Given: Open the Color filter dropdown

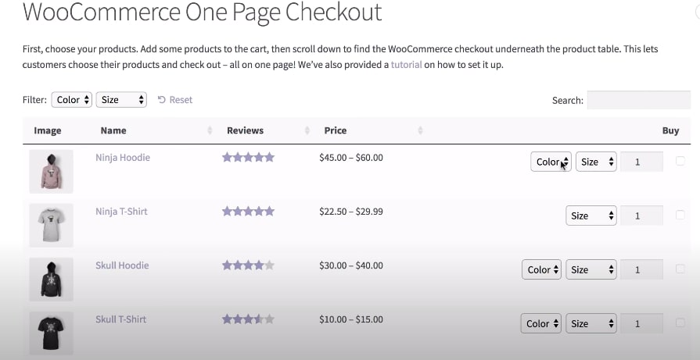Looking at the screenshot, I should [72, 100].
